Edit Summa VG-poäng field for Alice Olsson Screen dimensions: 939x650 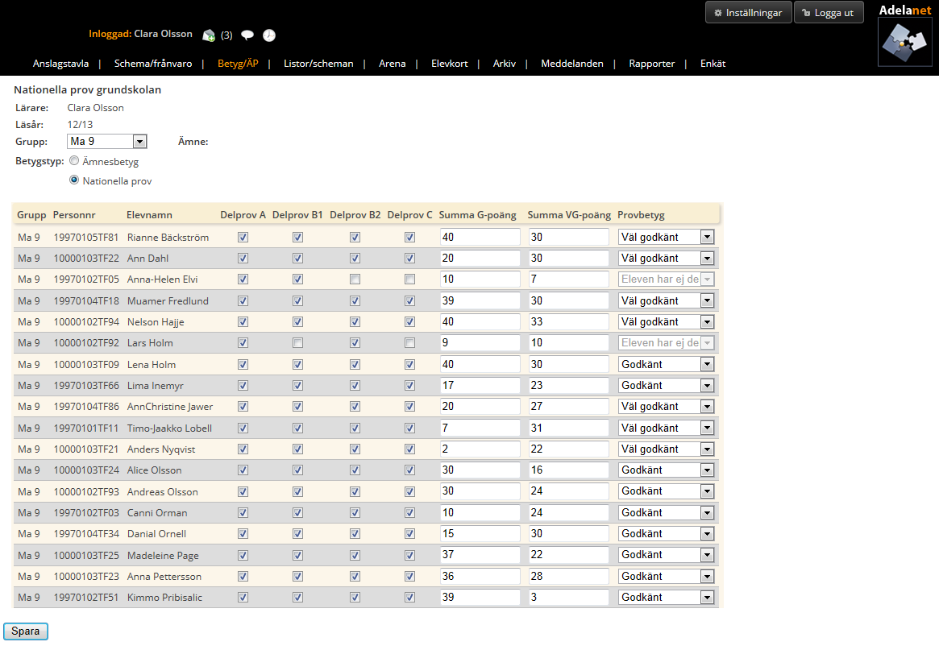pos(568,470)
